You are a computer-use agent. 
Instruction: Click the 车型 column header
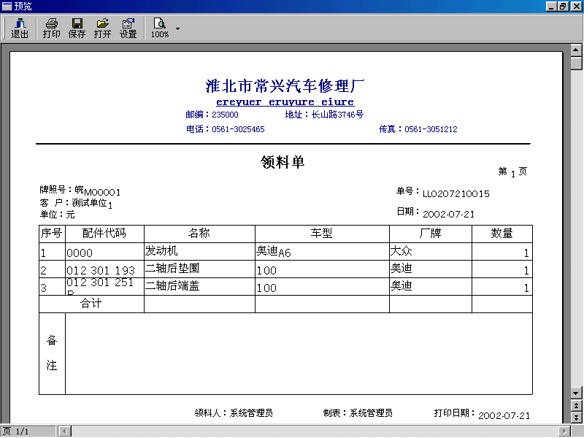tap(322, 234)
